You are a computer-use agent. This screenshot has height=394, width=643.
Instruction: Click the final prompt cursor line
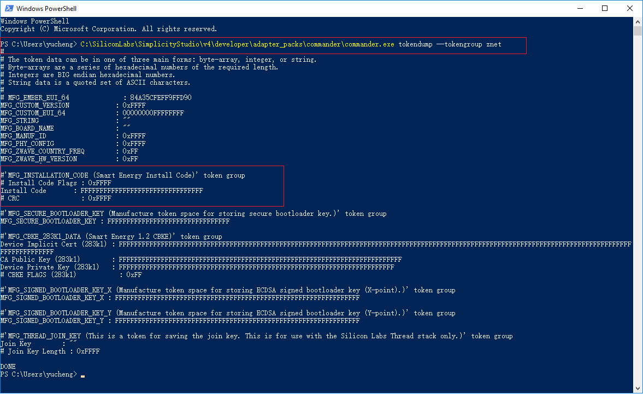point(43,374)
